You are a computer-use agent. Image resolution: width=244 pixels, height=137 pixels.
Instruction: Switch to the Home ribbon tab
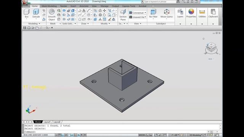(35, 6)
